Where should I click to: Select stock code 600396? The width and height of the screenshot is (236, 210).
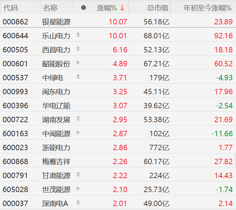(x=15, y=106)
